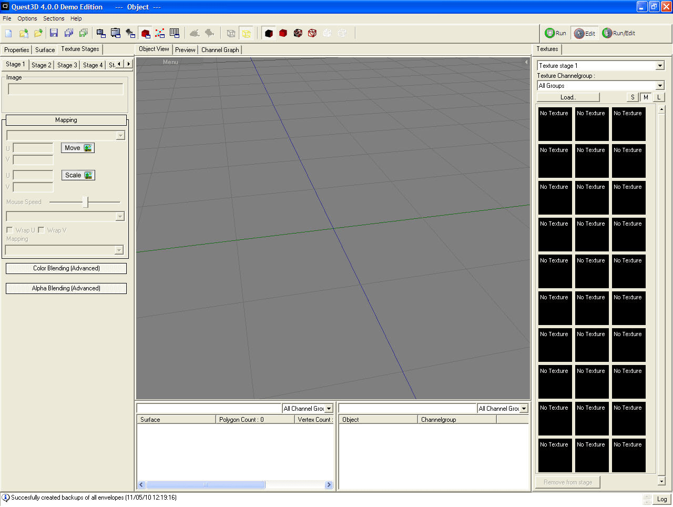Click Alpha Blending (Advanced) button
673x507 pixels.
click(66, 288)
